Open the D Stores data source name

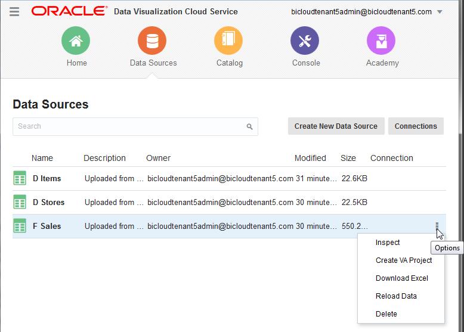click(48, 202)
